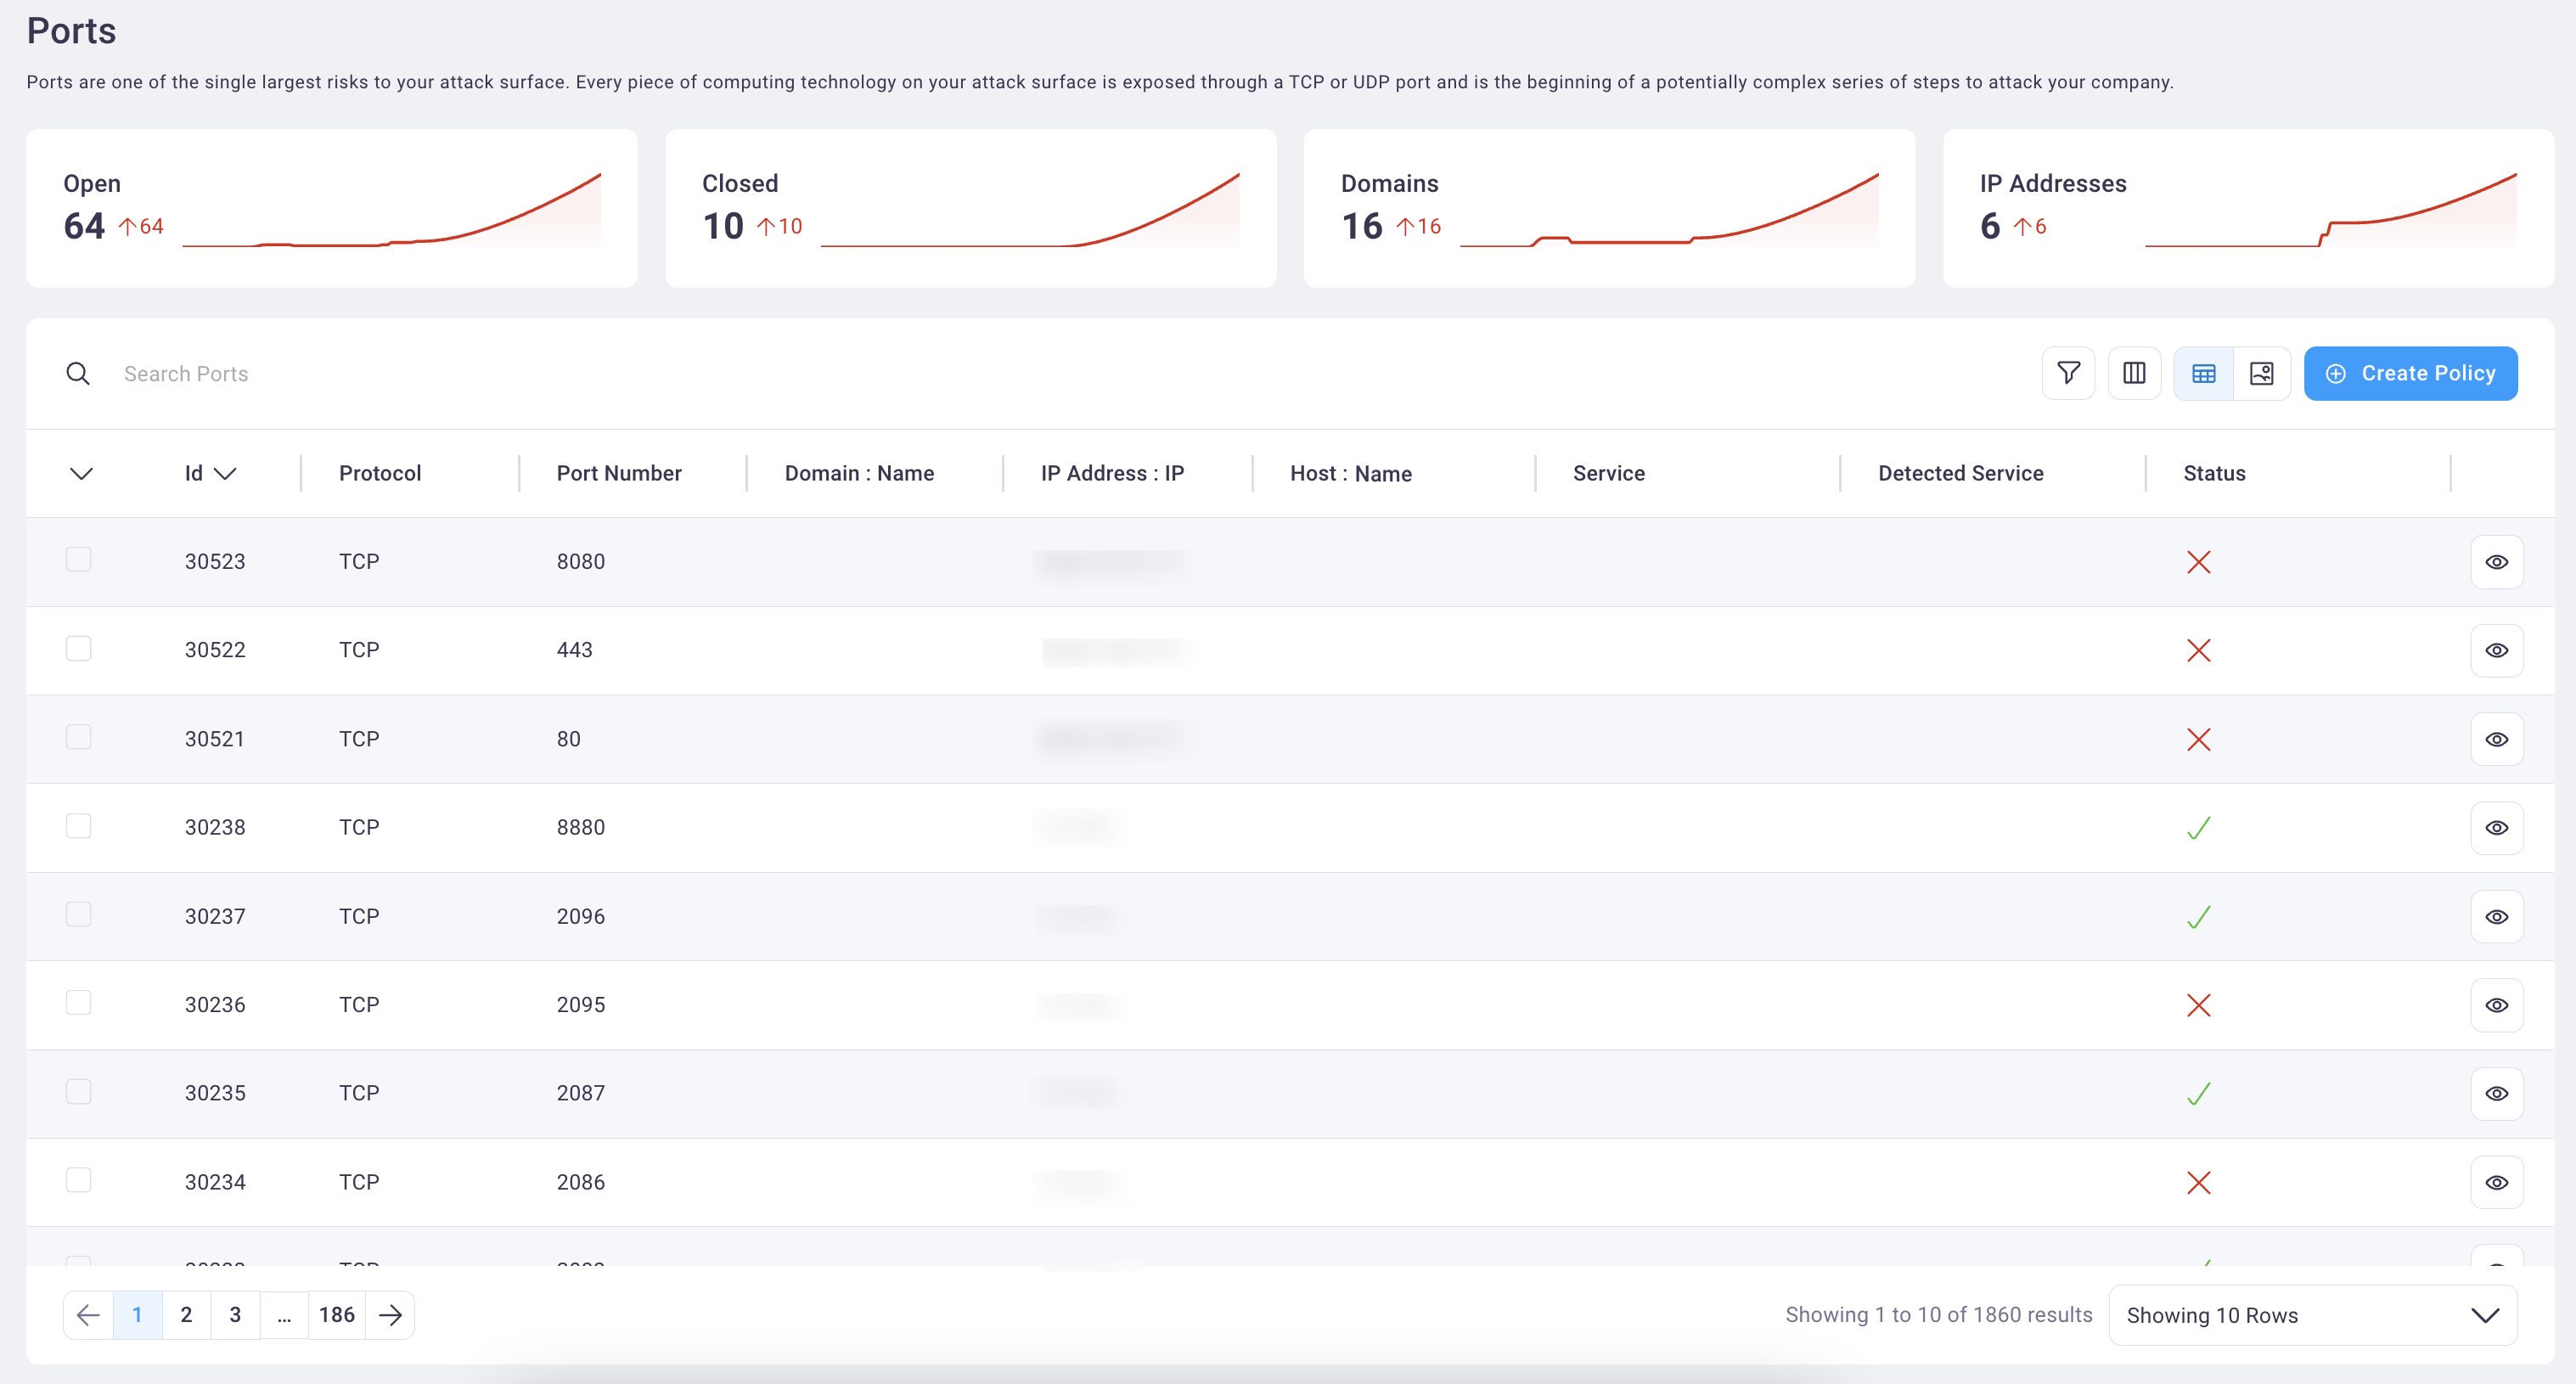Viewport: 2576px width, 1384px height.
Task: View details for port Id 30234
Action: pos(2497,1182)
